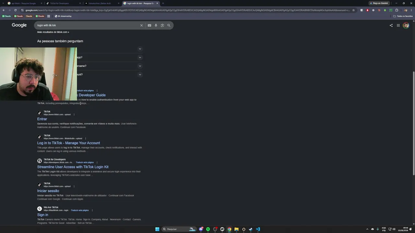Close the 'login with tik tok' tab
This screenshot has width=415, height=233.
[x=157, y=3]
